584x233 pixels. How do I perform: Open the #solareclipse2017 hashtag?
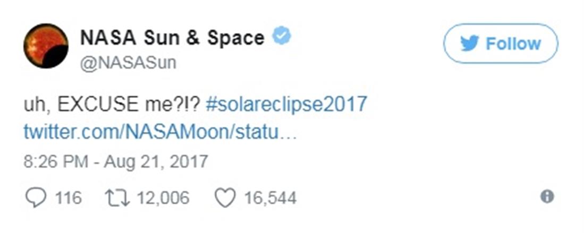tap(285, 104)
